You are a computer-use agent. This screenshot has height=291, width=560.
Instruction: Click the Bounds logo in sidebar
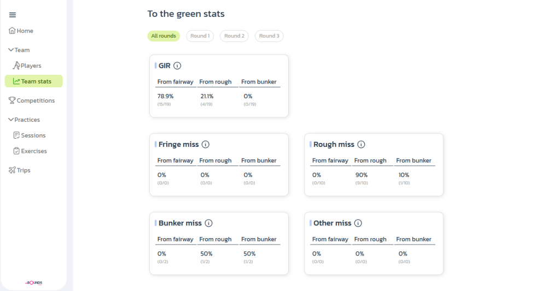pos(34,283)
